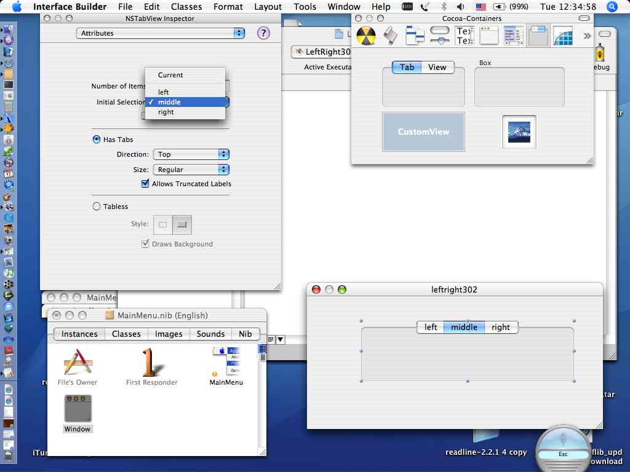Screen dimensions: 630x472
Task: Pick the CustomView item in palette
Action: pos(423,132)
